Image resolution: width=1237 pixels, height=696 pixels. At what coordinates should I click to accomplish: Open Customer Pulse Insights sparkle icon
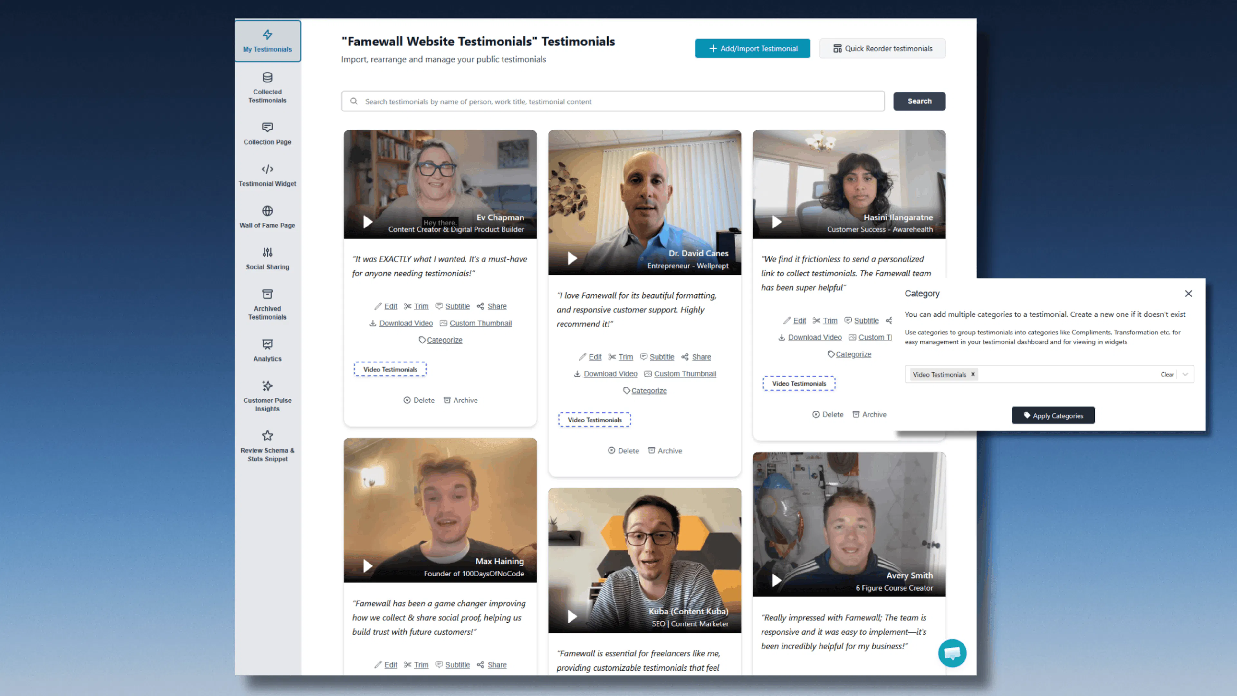coord(267,386)
